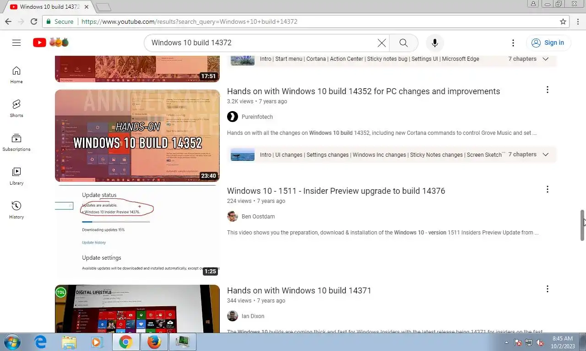Screen dimensions: 586x351
Task: Open Chrome's three-dot menu
Action: [578, 21]
